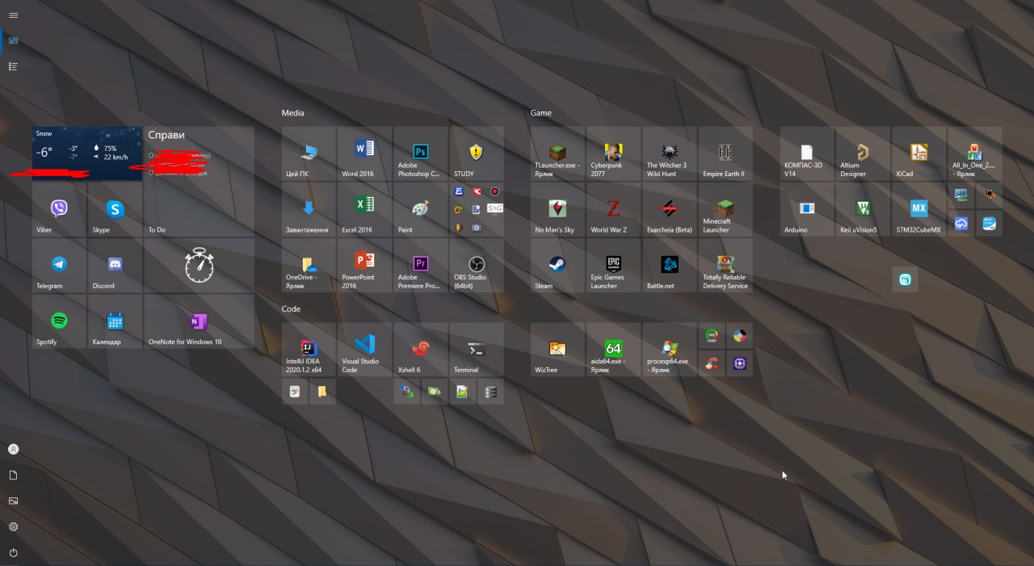Open the Steam tile

(557, 266)
